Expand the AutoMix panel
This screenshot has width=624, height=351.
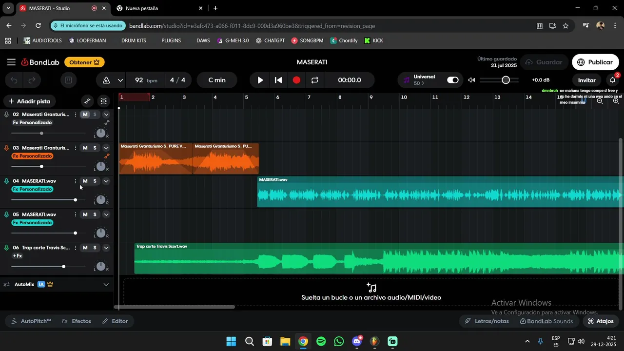pos(106,284)
